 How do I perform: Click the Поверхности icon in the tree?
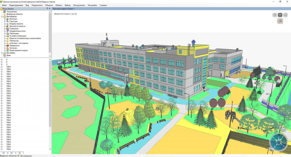click(x=7, y=45)
